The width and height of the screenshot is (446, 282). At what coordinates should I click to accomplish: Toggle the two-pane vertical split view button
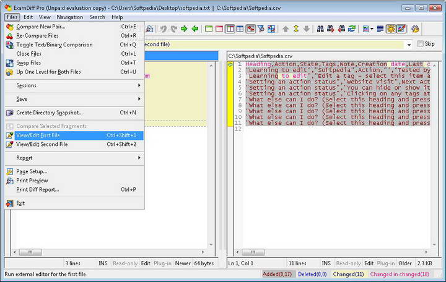230,29
